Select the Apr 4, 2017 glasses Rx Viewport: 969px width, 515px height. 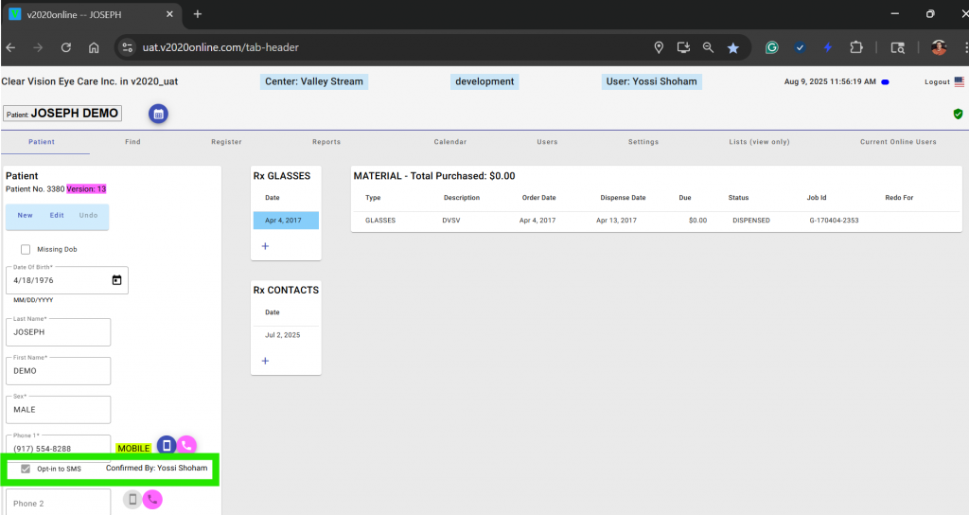(x=285, y=220)
